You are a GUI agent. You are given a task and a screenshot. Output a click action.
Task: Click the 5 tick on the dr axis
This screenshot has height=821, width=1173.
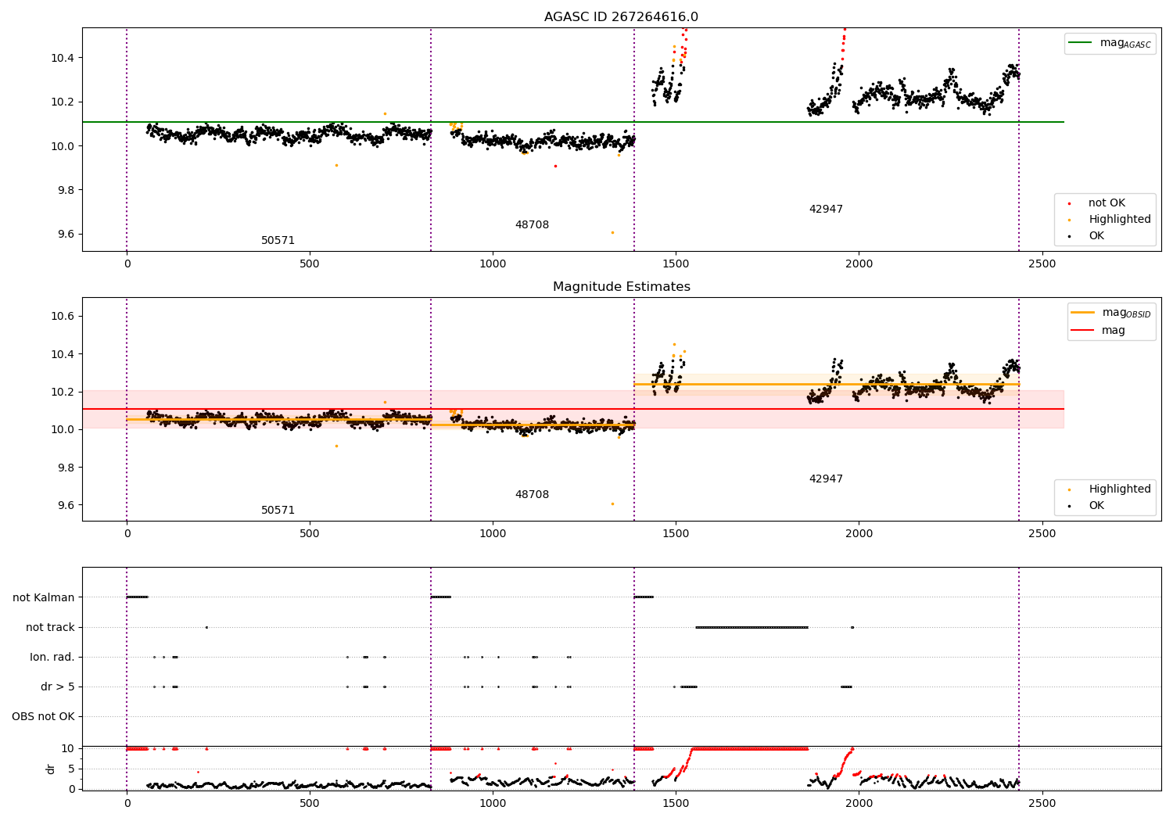pyautogui.click(x=72, y=769)
